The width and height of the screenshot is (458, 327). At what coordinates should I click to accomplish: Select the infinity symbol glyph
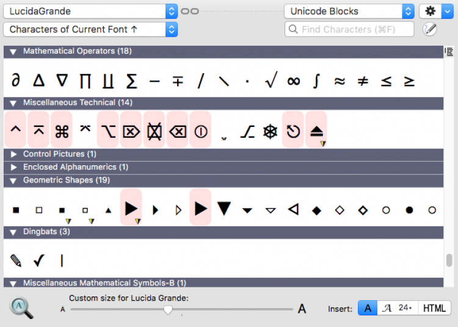click(293, 81)
